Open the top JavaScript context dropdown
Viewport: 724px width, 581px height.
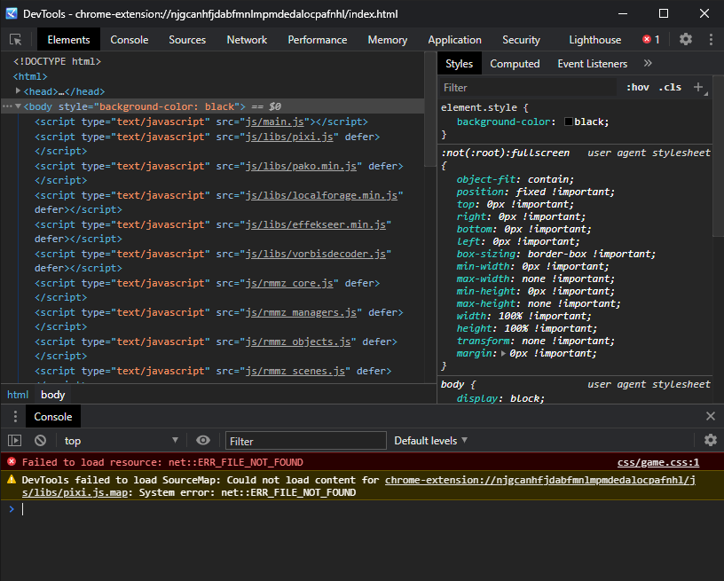click(121, 441)
